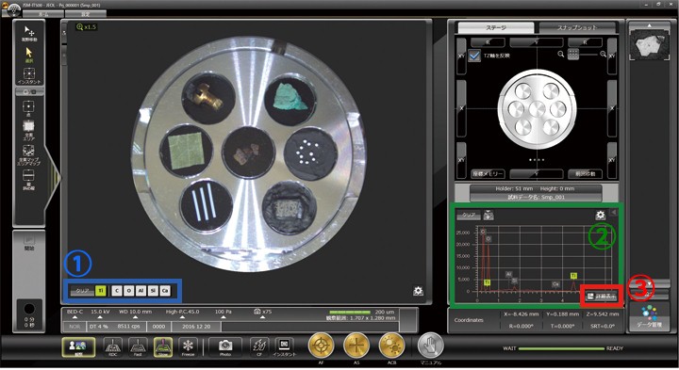Click the arrow pointer tool in left toolbar

pos(29,55)
